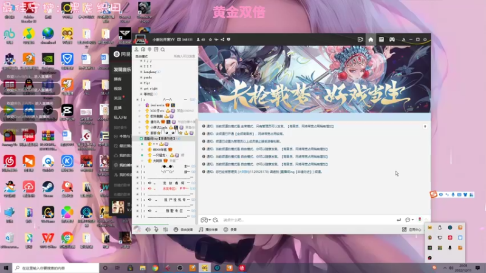Click the location pin icon in channel panel
486x273 pixels.
point(149,50)
